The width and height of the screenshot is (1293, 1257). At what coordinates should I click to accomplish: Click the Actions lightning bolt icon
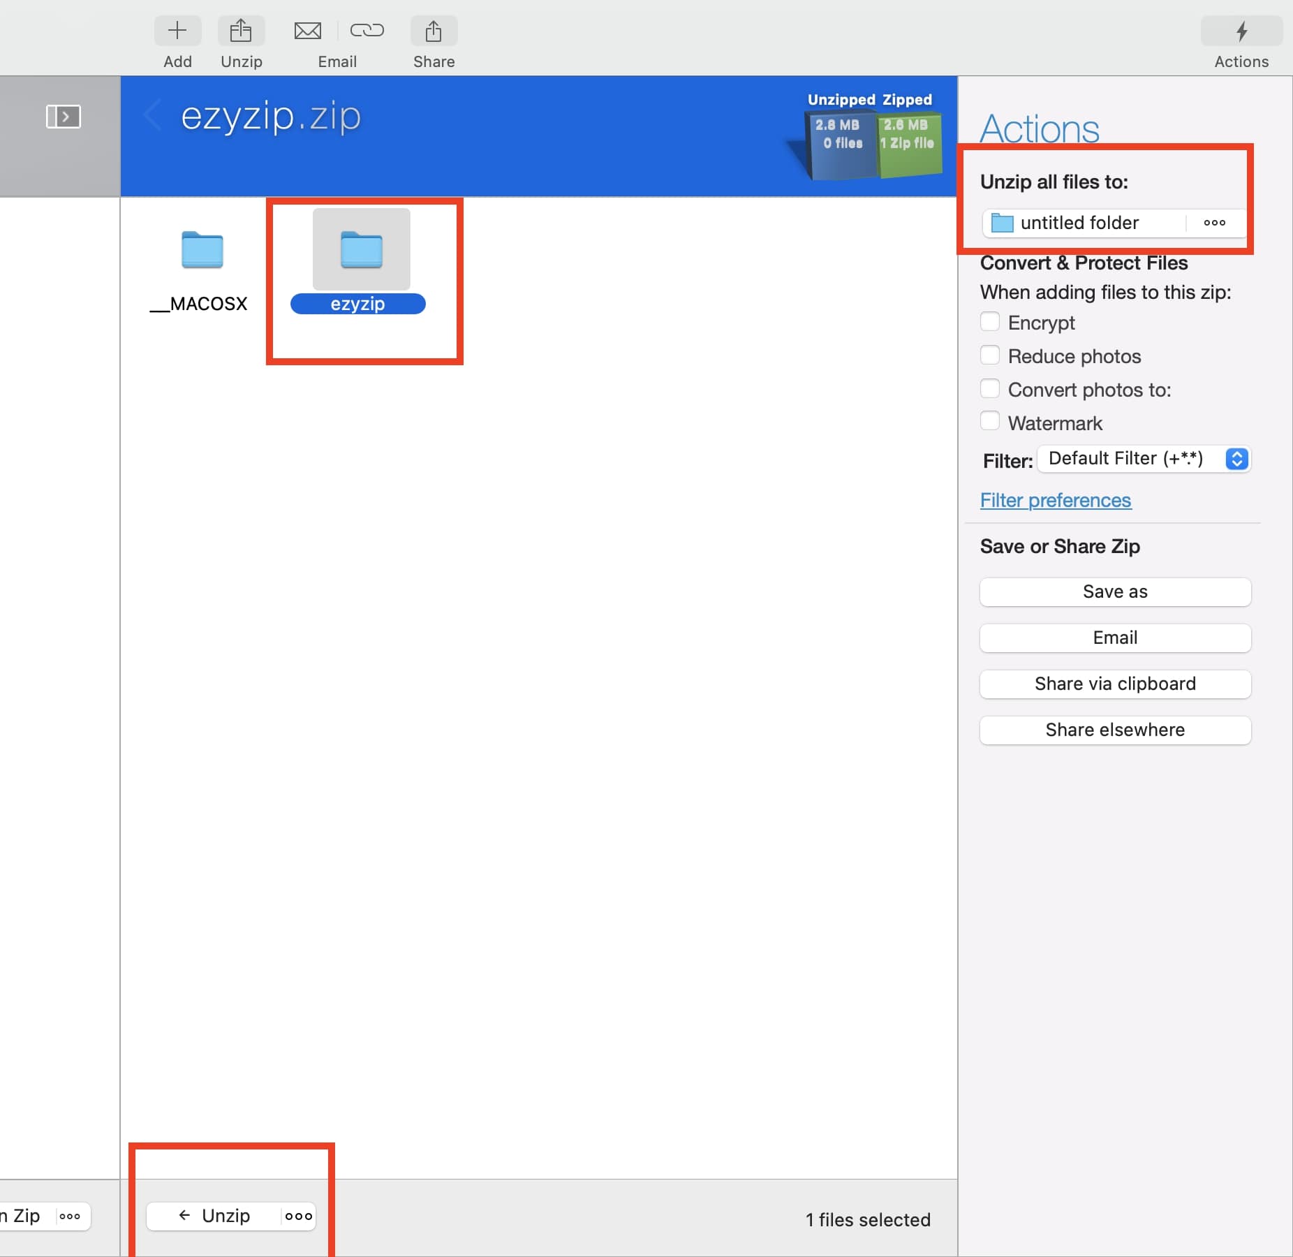pos(1242,31)
